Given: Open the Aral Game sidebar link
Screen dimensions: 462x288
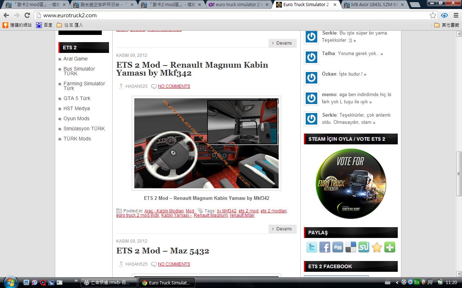Looking at the screenshot, I should [x=75, y=59].
